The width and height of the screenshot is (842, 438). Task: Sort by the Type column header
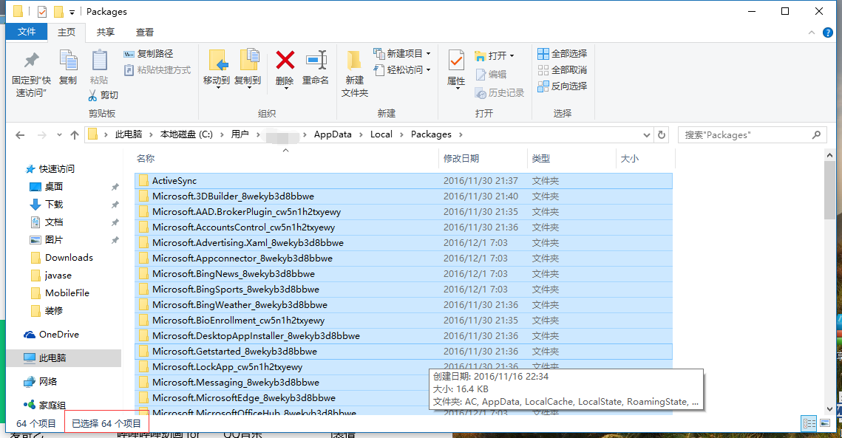coord(571,158)
